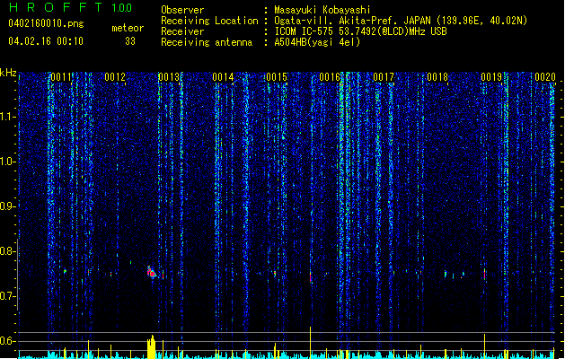565x359 pixels.
Task: Click the 0018 time marker
Action: pyautogui.click(x=437, y=77)
